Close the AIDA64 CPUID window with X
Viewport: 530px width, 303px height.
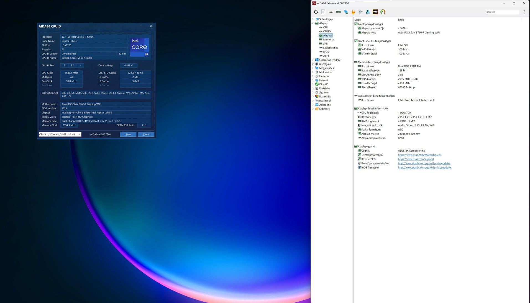(151, 26)
